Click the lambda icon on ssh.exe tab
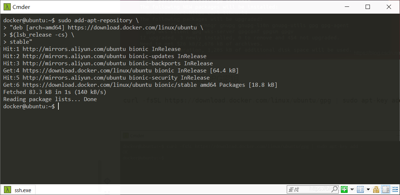This screenshot has height=195, width=400. click(8, 190)
